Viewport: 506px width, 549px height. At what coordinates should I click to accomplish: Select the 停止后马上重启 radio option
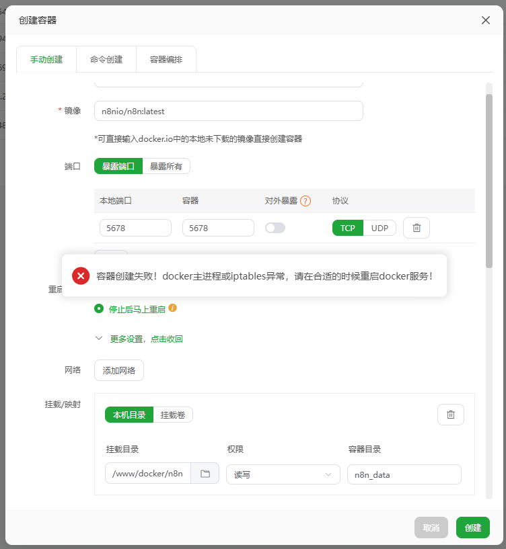coord(100,309)
